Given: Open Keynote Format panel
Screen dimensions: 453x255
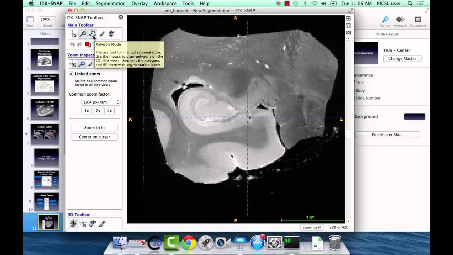Looking at the screenshot, I should pos(385,22).
